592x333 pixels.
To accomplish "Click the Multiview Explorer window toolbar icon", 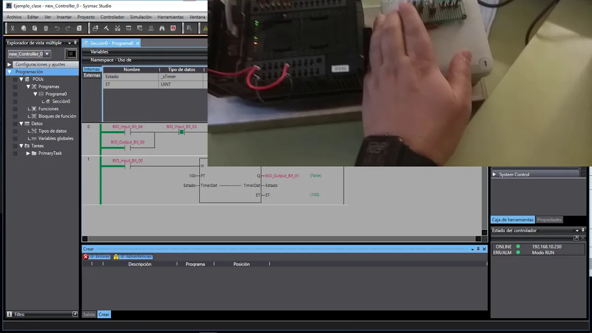I will coord(95,28).
